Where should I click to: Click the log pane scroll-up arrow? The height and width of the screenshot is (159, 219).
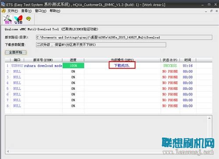tap(209, 118)
